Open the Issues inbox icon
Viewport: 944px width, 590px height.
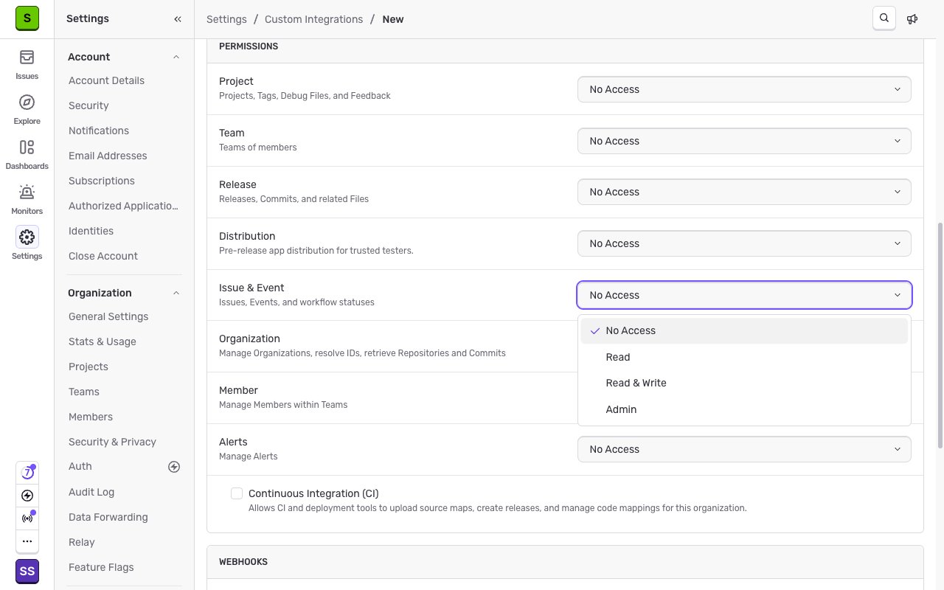(x=27, y=58)
